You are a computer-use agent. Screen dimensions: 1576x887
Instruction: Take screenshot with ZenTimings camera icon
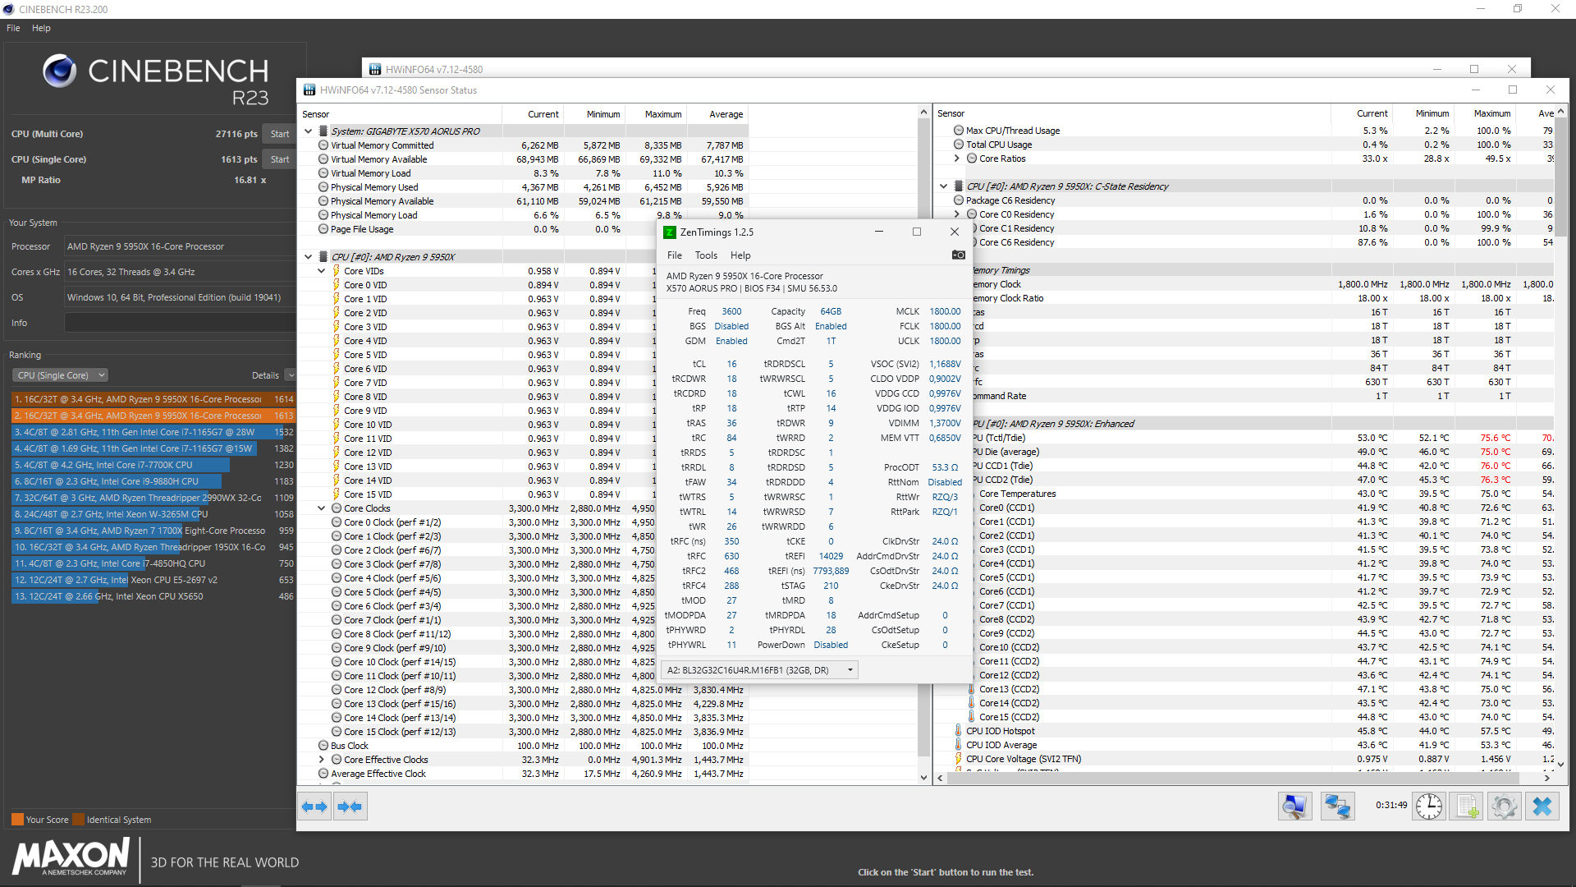click(958, 255)
